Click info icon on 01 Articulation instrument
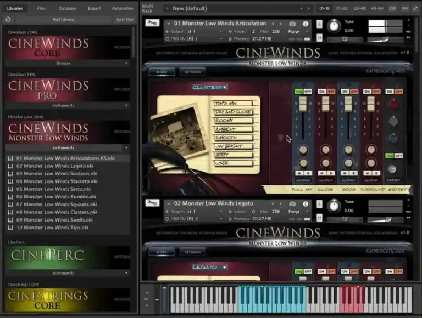This screenshot has width=422, height=318. click(306, 24)
